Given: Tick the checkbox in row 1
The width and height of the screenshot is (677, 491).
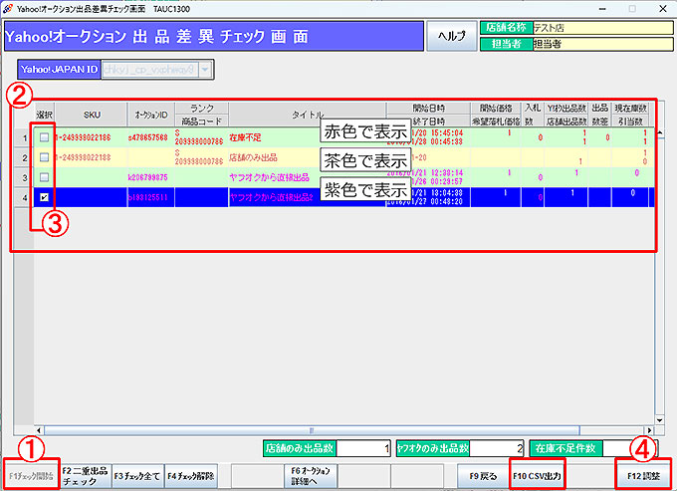Looking at the screenshot, I should [44, 137].
